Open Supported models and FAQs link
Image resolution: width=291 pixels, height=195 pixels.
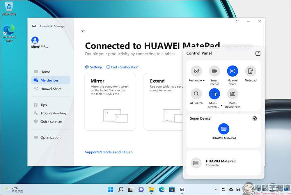tap(109, 152)
